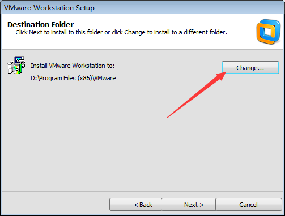
Task: Cancel the VMware Workstation setup
Action: 249,205
